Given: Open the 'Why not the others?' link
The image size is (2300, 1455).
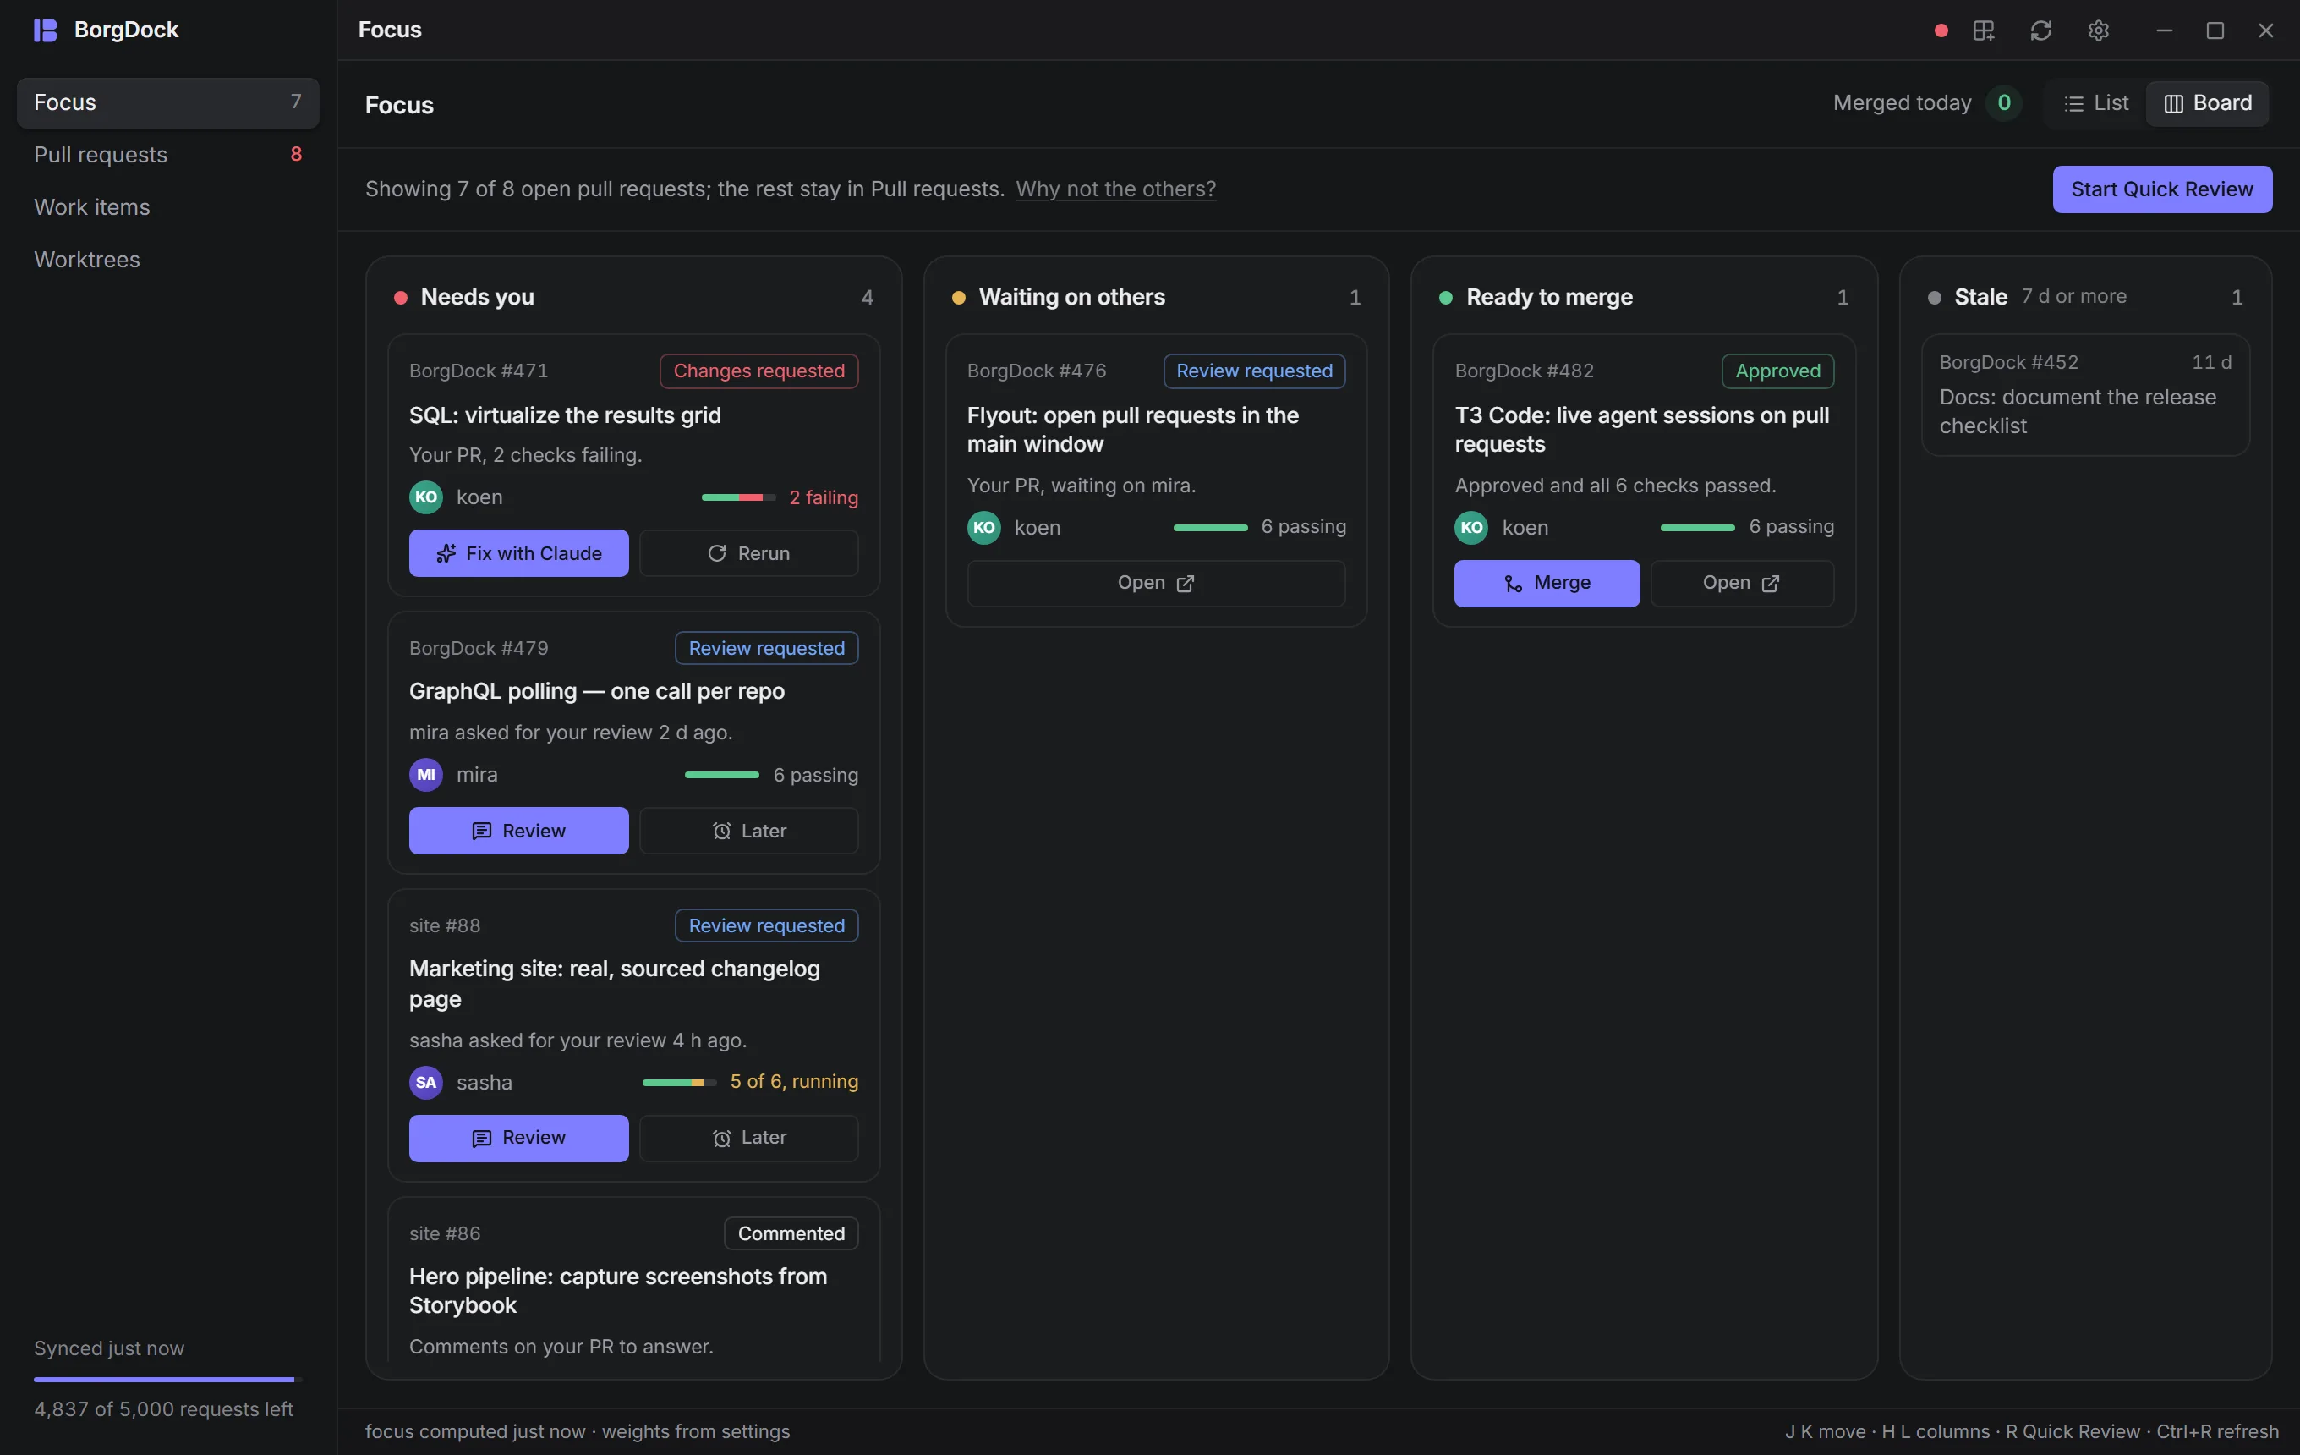Looking at the screenshot, I should tap(1115, 189).
